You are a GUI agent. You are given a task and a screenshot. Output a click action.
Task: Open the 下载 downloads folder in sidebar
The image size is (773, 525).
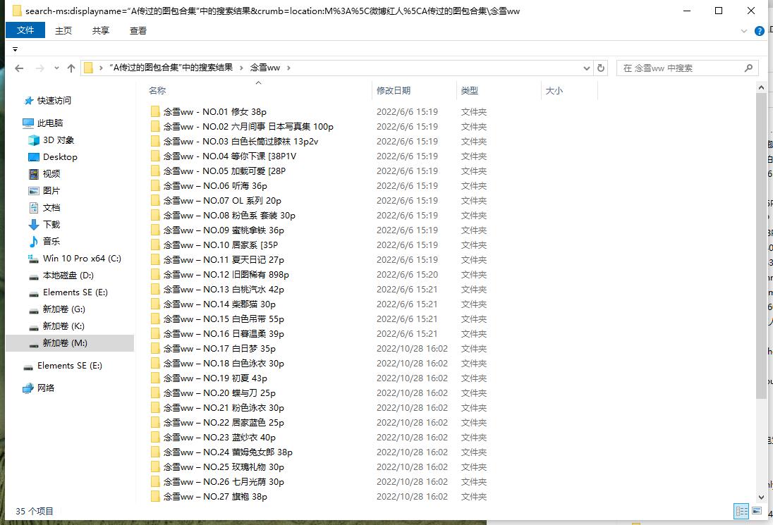[51, 224]
